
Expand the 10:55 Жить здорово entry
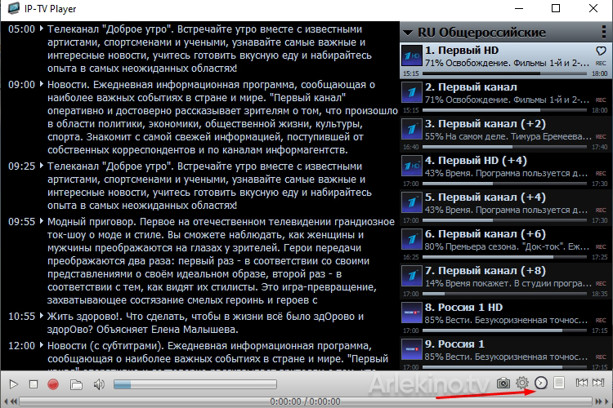(42, 316)
